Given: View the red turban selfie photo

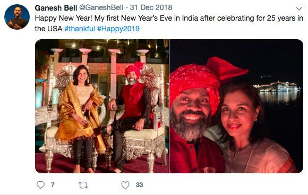Looking at the screenshot, I should [236, 106].
